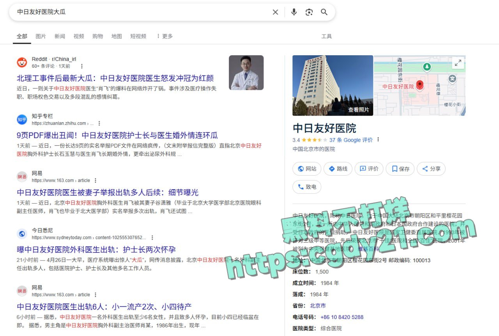This screenshot has width=499, height=336.
Task: Open three-dot options for the Sydney Today result
Action: [x=152, y=237]
